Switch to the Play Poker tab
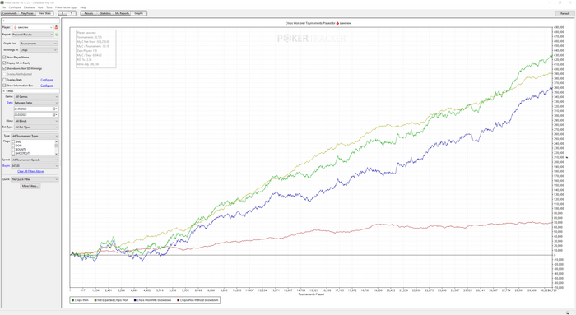This screenshot has width=576, height=315. (27, 13)
